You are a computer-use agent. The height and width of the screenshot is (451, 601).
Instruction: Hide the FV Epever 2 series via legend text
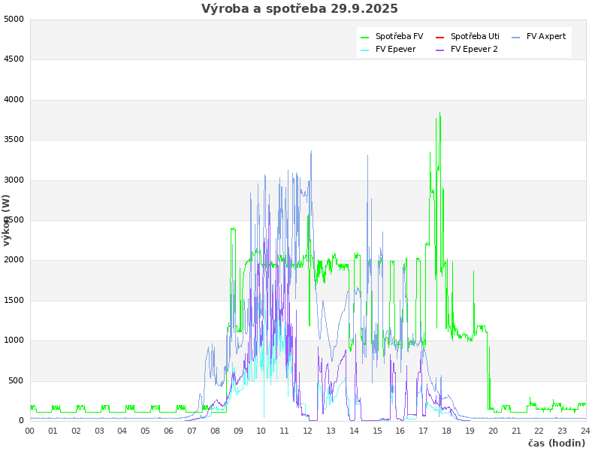coord(474,49)
